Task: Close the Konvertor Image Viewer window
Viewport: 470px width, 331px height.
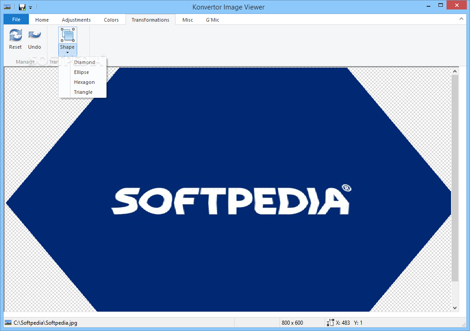Action: (457, 5)
